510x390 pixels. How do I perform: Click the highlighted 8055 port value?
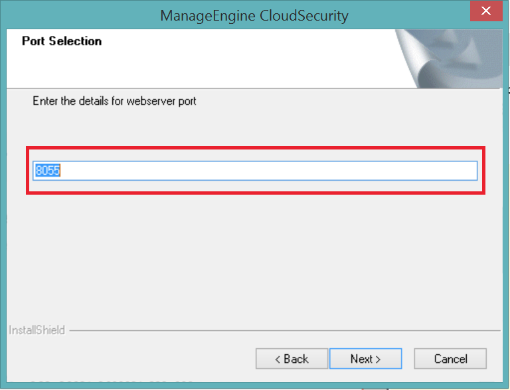pyautogui.click(x=48, y=171)
